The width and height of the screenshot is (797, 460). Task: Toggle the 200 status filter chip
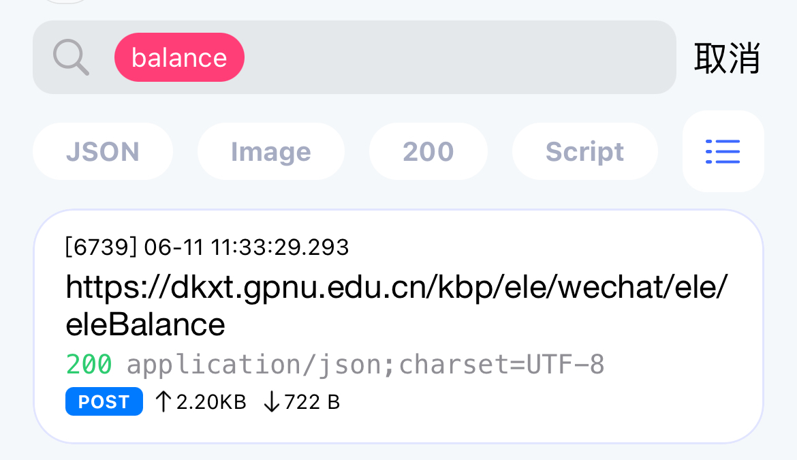pos(428,151)
